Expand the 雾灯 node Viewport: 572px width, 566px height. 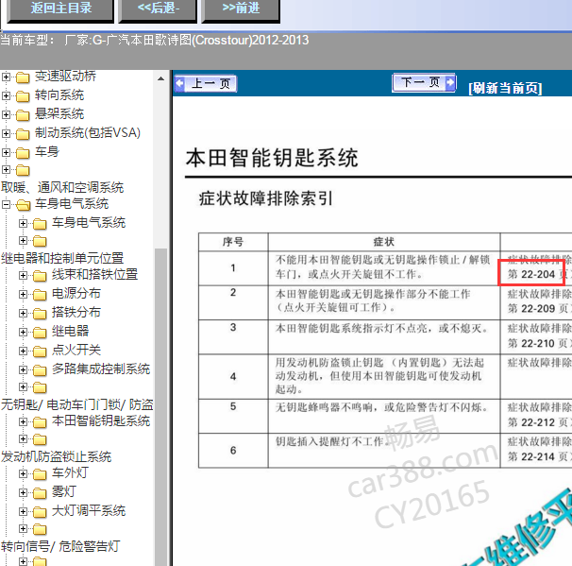[x=23, y=492]
